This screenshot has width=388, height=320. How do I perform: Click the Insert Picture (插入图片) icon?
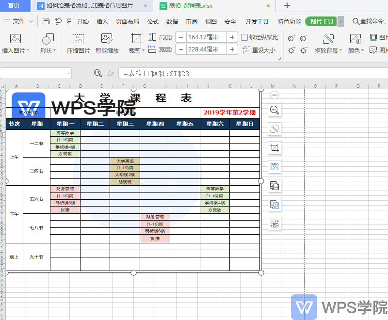tap(16, 39)
